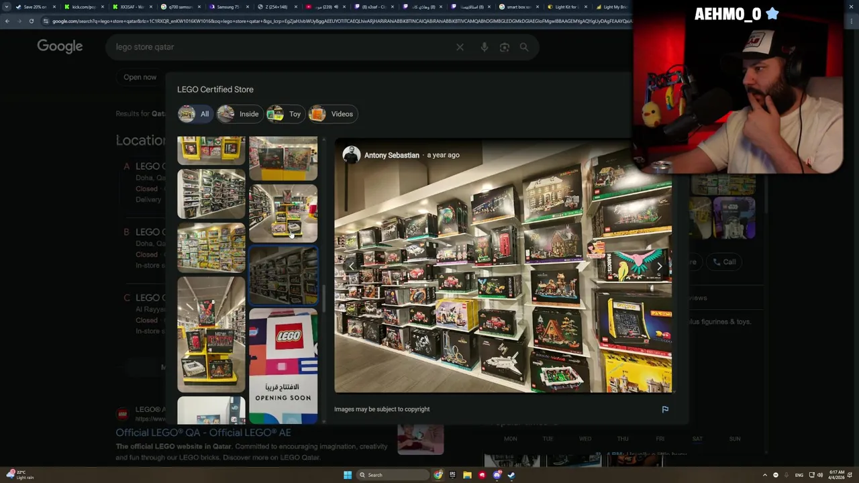Image resolution: width=859 pixels, height=483 pixels.
Task: Go back in the browser
Action: 7,21
